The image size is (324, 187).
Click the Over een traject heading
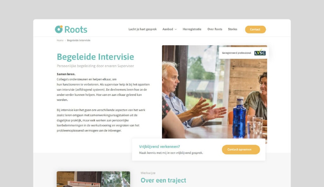(x=163, y=180)
